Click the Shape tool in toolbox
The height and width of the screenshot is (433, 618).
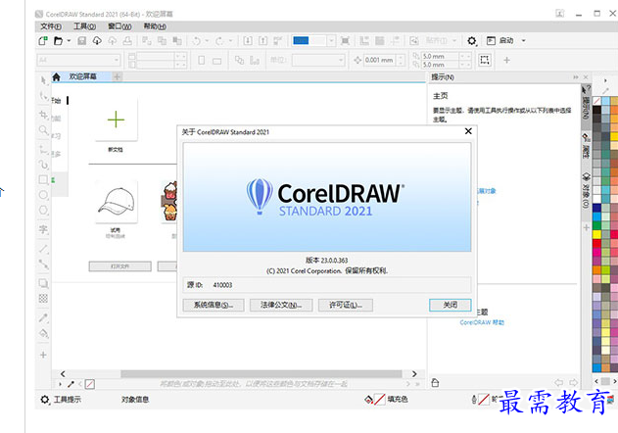click(x=43, y=96)
